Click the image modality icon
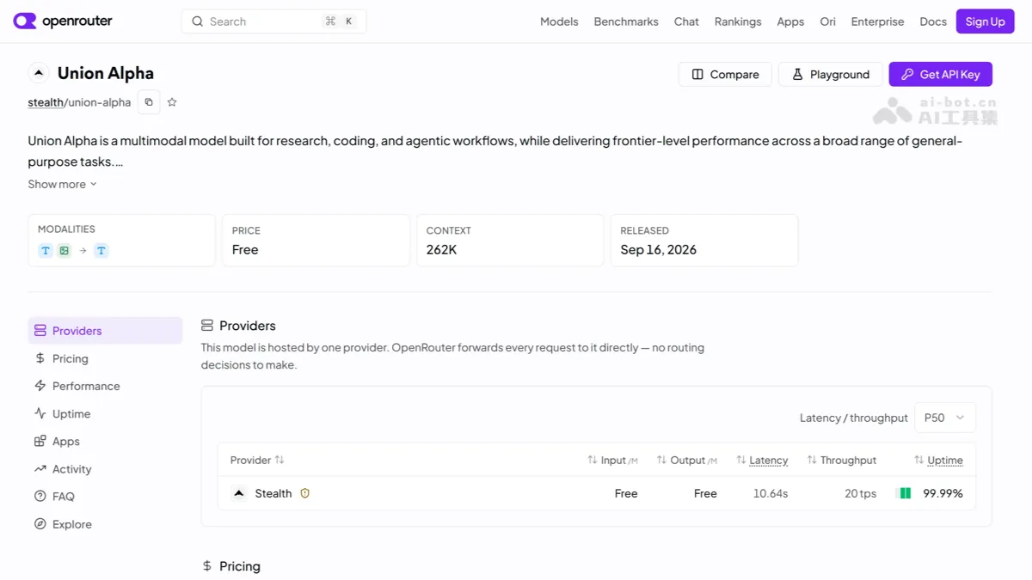This screenshot has width=1032, height=580. [64, 251]
